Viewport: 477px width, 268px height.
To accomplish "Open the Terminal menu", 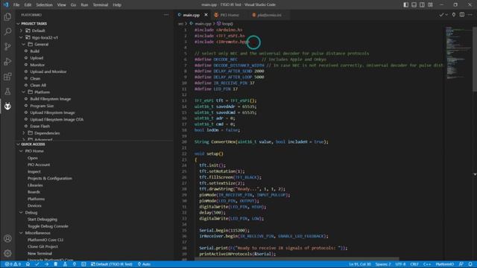I will pyautogui.click(x=101, y=5).
